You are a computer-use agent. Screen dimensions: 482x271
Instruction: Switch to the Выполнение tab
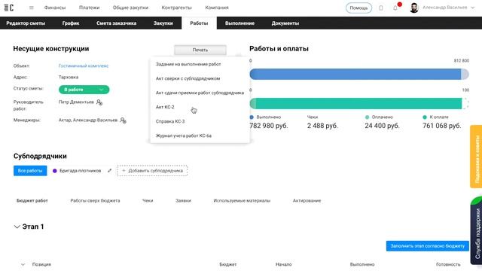[239, 23]
